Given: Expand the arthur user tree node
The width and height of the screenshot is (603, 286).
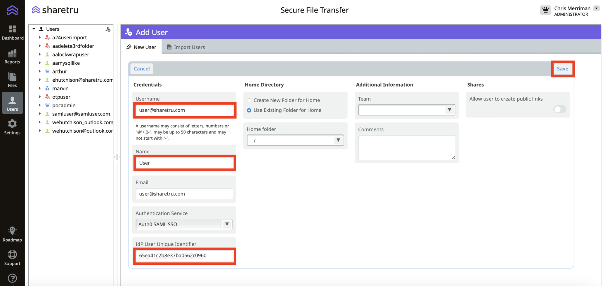Looking at the screenshot, I should (40, 71).
